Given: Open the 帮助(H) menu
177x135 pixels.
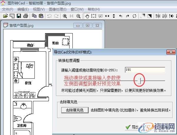Looking at the screenshot, I should pos(94,9).
